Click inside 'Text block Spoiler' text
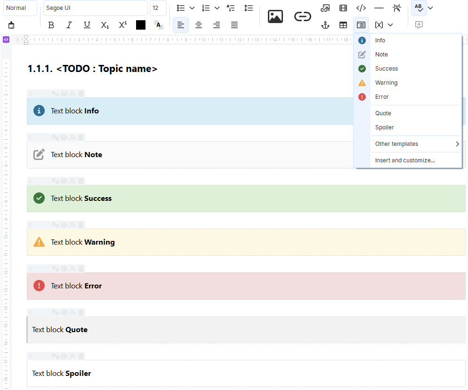This screenshot has height=390, width=468. (x=62, y=374)
